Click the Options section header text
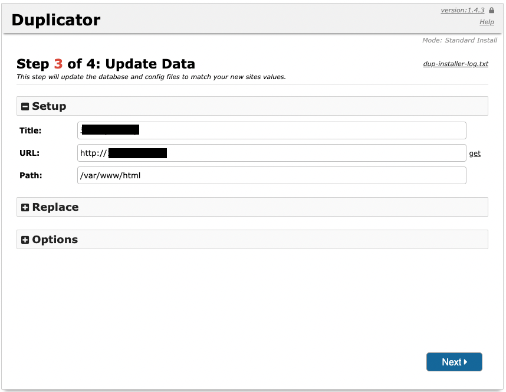This screenshot has width=506, height=392. pyautogui.click(x=55, y=240)
